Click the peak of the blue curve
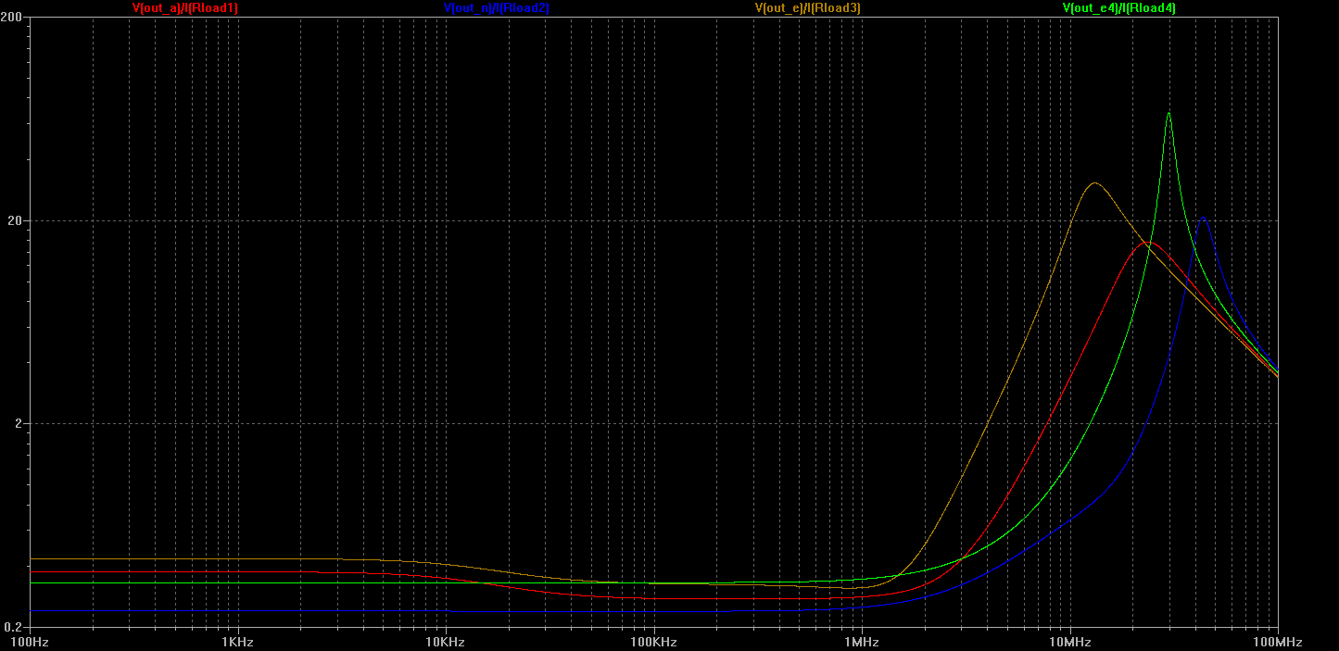The image size is (1339, 651). 1203,218
